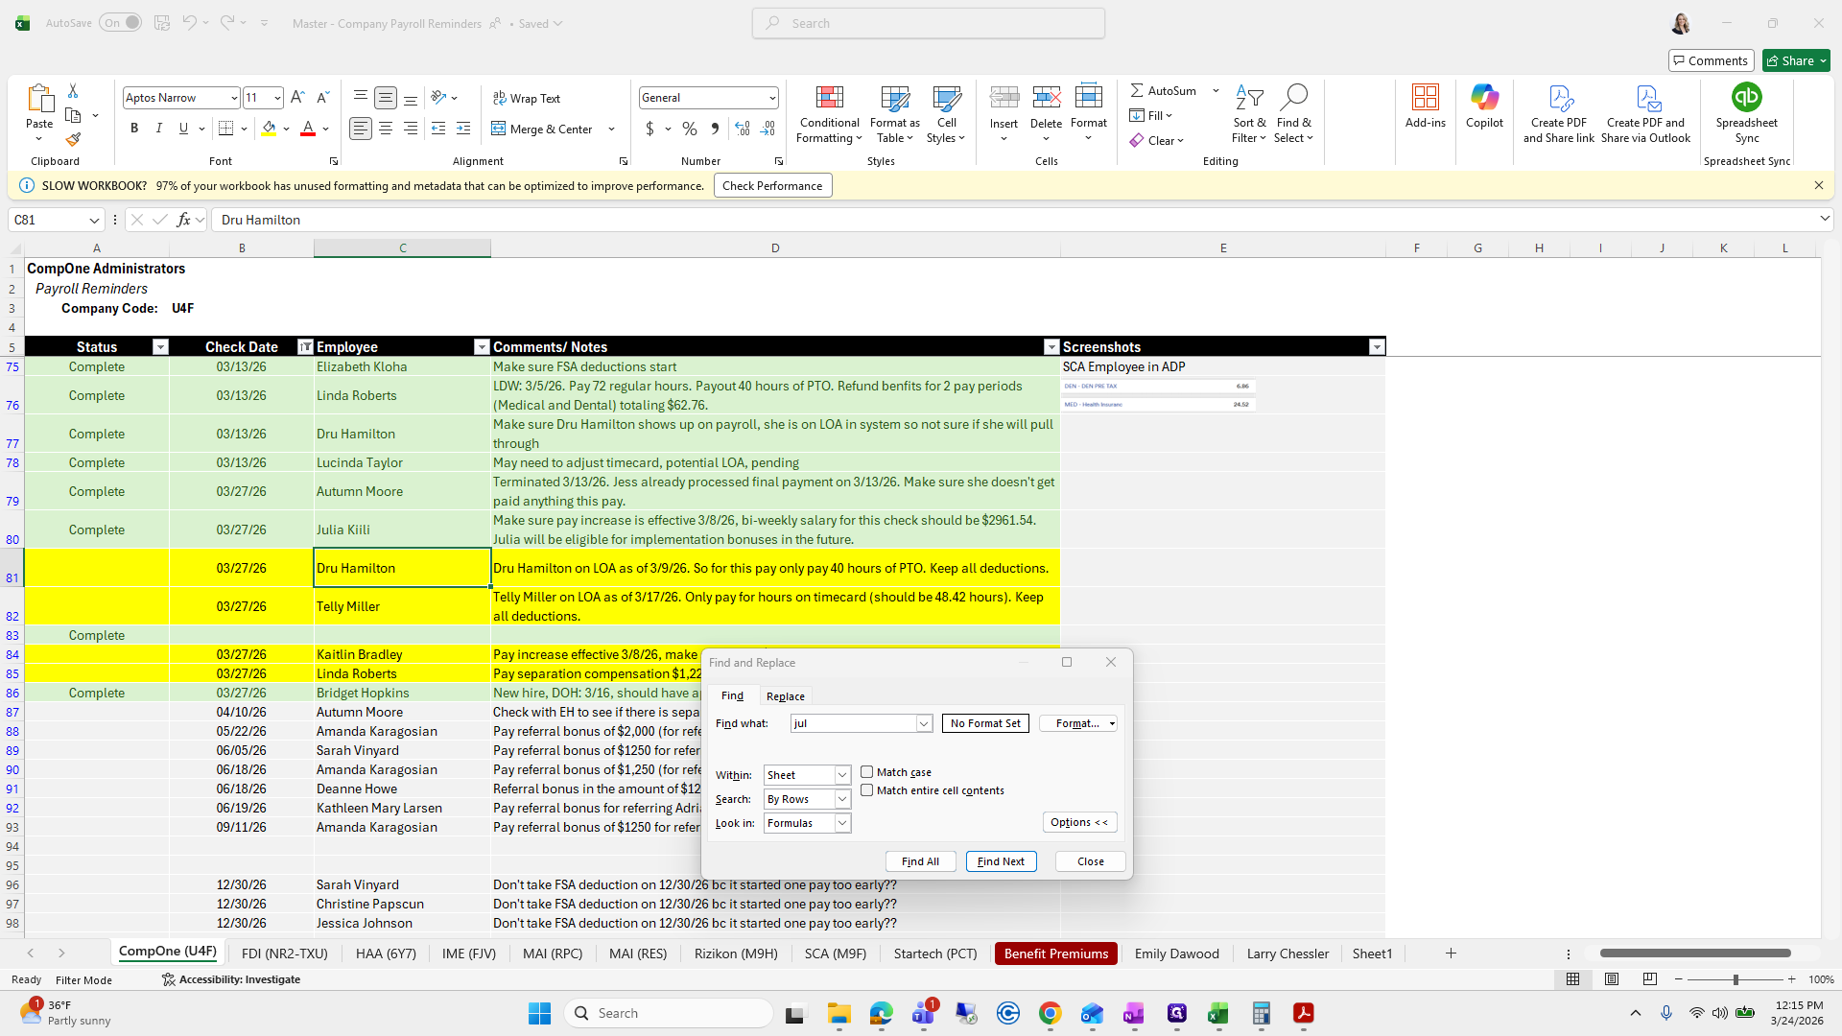The width and height of the screenshot is (1842, 1036).
Task: Open the Benefit Premiums sheet tab
Action: pos(1055,954)
